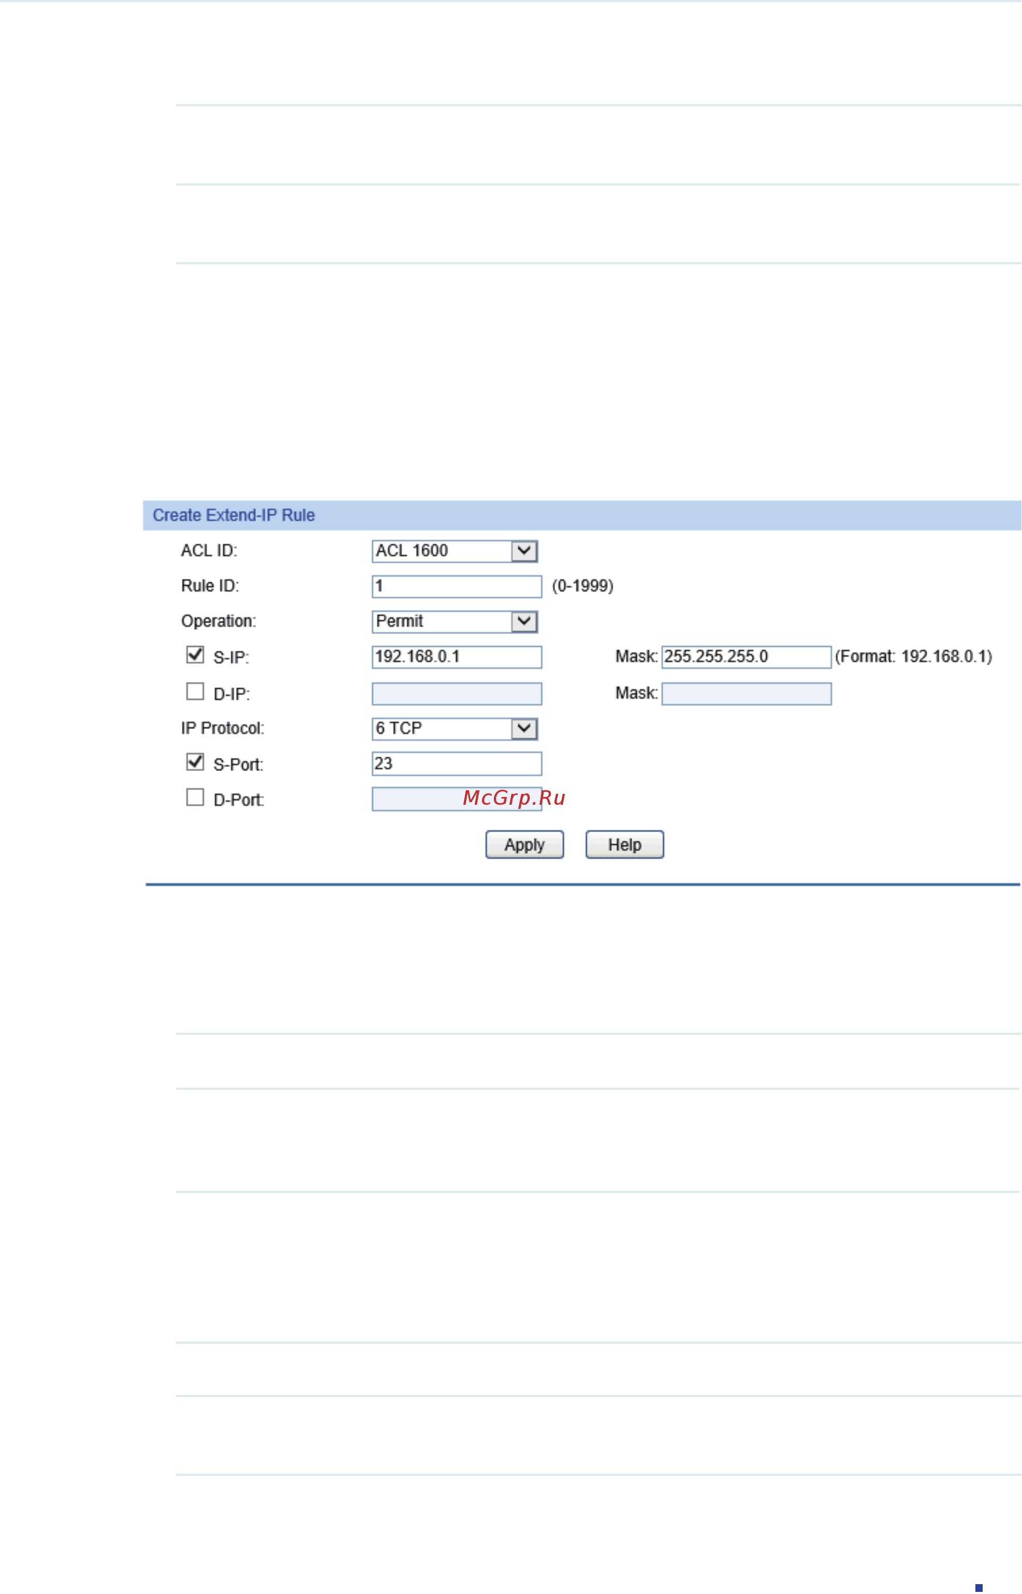This screenshot has width=1022, height=1594.
Task: Click the D-IP Mask field
Action: [747, 694]
